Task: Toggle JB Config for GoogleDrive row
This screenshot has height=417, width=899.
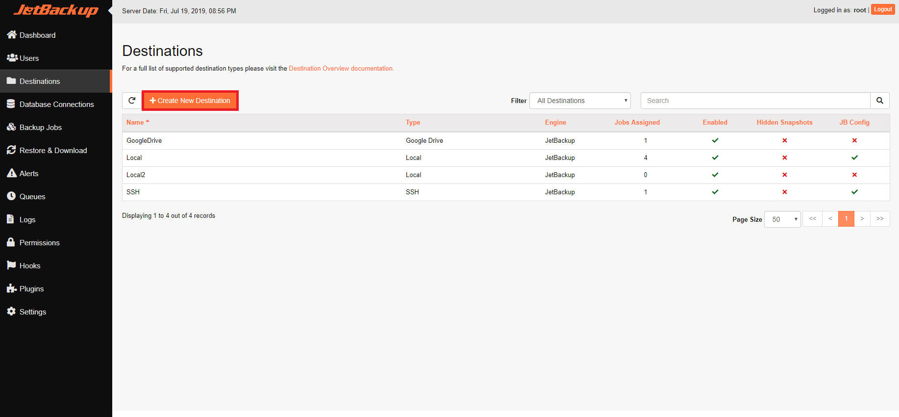Action: [854, 140]
